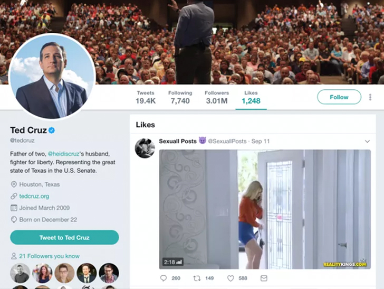Click the verified badge beside Ted Cruz
This screenshot has width=384, height=289.
click(x=52, y=130)
